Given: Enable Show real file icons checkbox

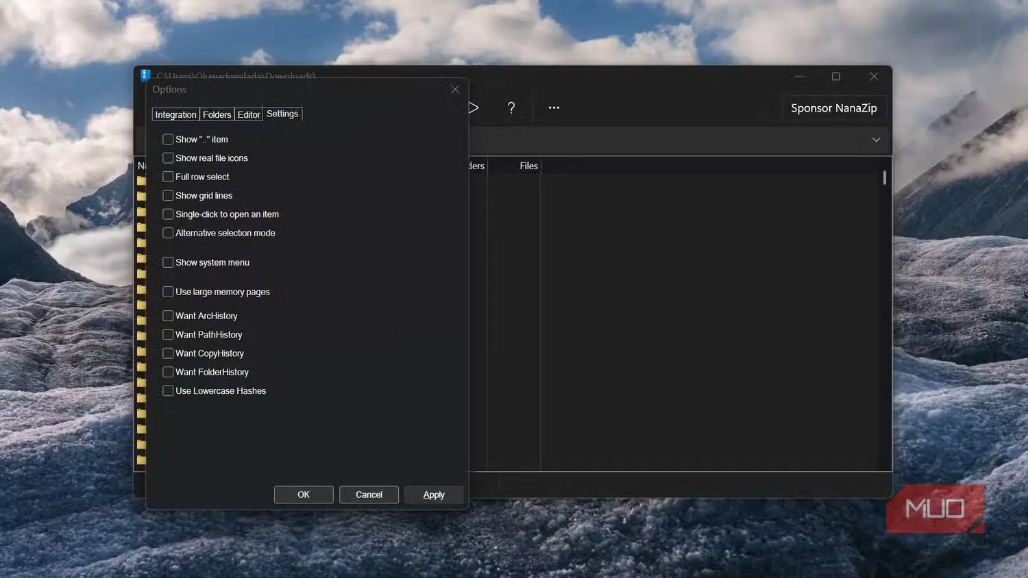Looking at the screenshot, I should click(x=168, y=158).
